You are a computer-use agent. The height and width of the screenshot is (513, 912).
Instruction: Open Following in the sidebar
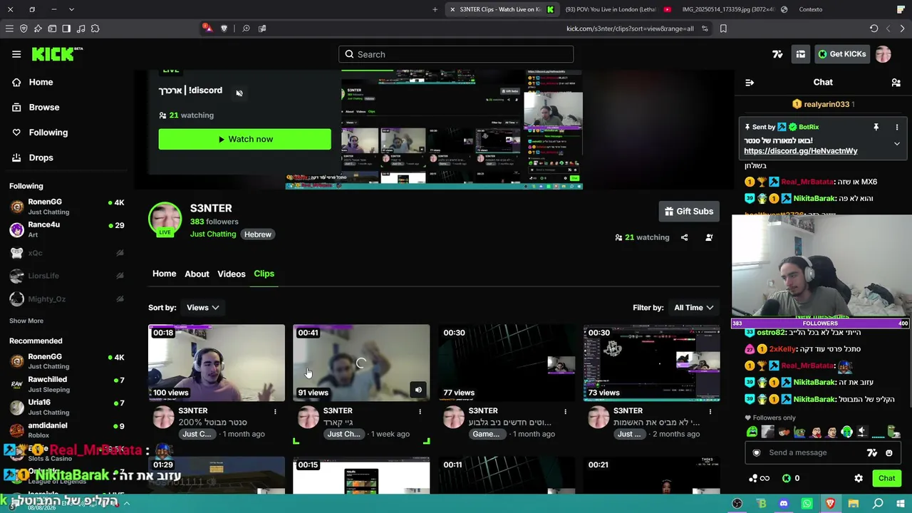click(40, 133)
